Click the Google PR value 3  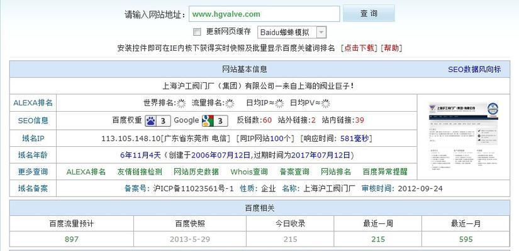click(x=220, y=121)
